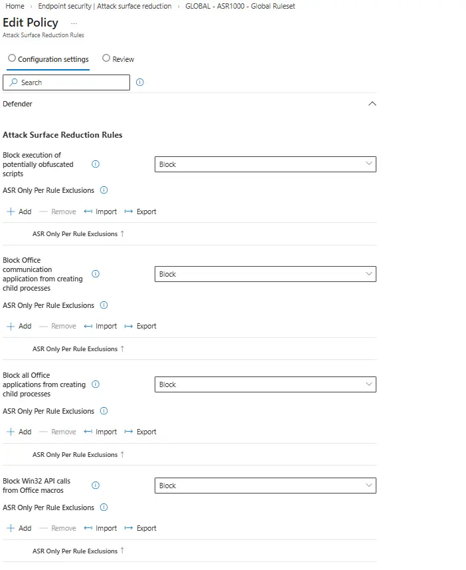Click info icon for Win32 API calls rule
The height and width of the screenshot is (570, 466).
[96, 486]
